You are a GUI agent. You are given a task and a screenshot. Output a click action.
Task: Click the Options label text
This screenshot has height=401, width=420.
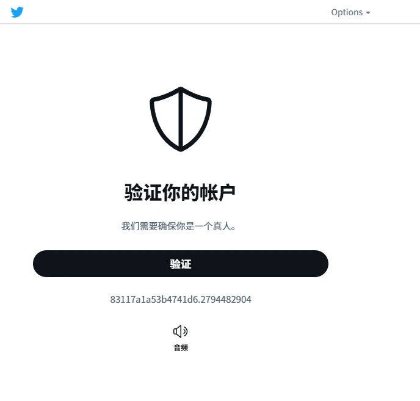(x=347, y=12)
